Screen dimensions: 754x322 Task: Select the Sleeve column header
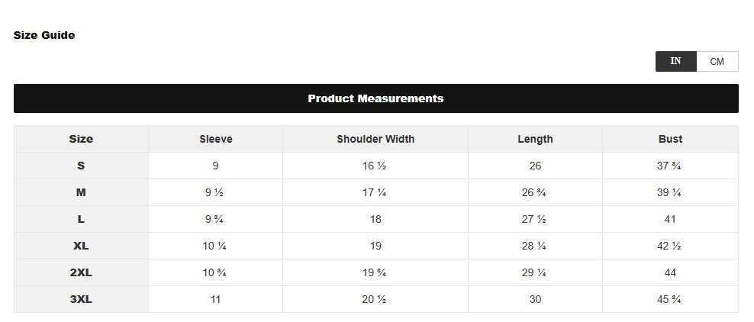215,139
